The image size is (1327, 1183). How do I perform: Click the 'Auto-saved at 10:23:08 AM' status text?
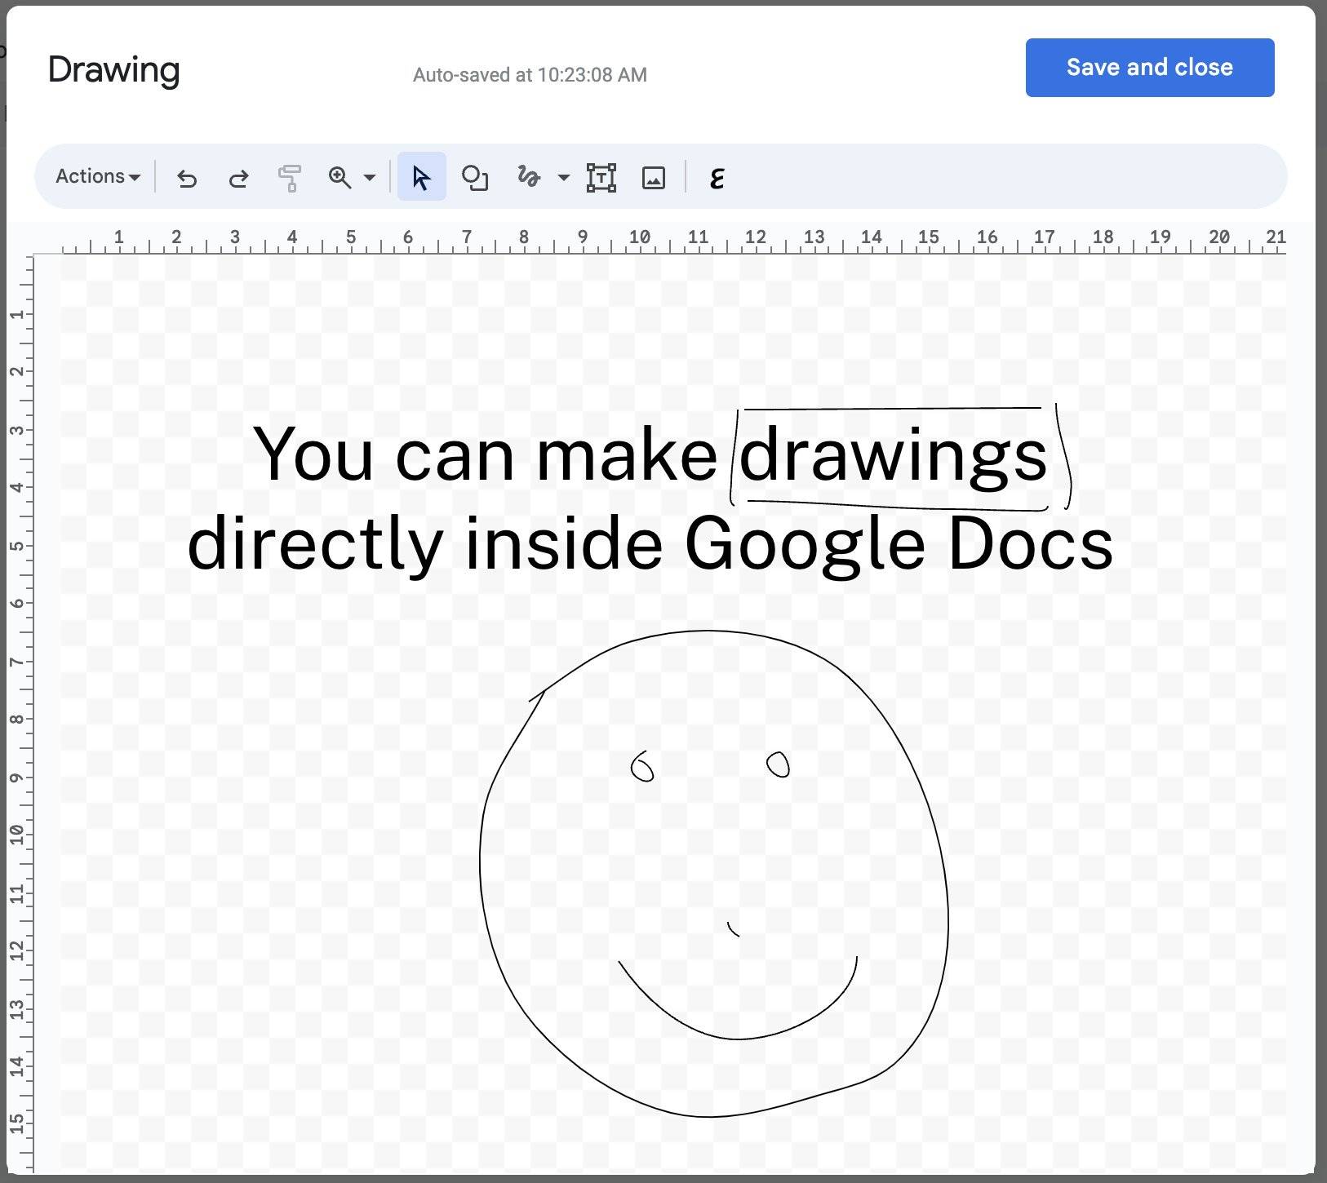(530, 75)
